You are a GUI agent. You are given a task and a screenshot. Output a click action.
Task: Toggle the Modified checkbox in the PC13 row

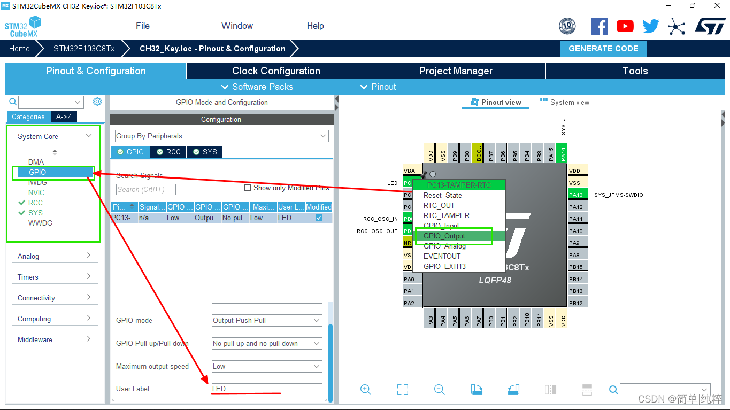[x=319, y=218]
